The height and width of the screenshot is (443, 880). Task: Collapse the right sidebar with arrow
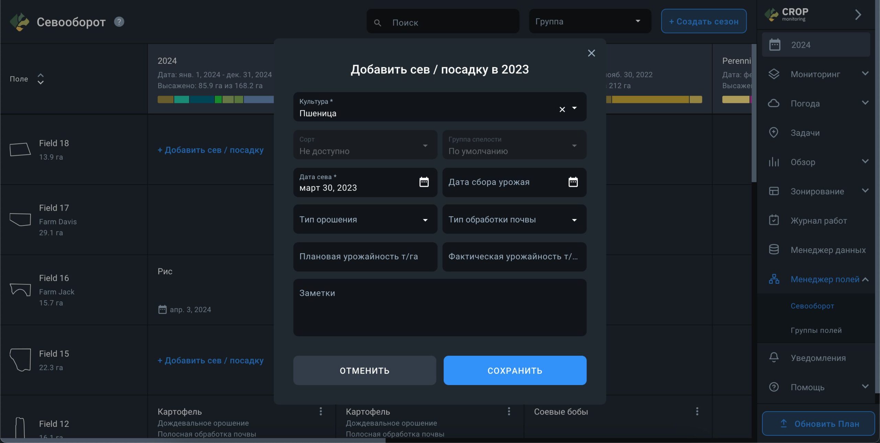[x=858, y=15]
